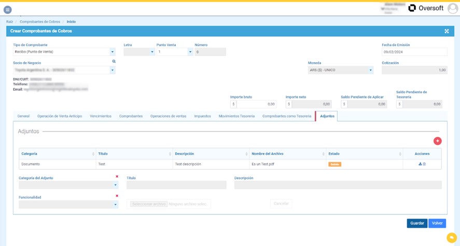Image resolution: width=460 pixels, height=246 pixels.
Task: Open Operaciones de ventas tab
Action: coord(168,116)
